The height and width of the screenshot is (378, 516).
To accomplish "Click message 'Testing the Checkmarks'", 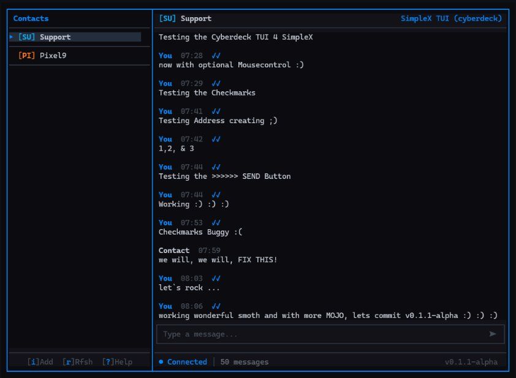I will [207, 93].
